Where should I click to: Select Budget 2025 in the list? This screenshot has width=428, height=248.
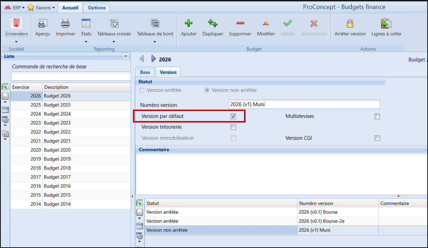57,105
